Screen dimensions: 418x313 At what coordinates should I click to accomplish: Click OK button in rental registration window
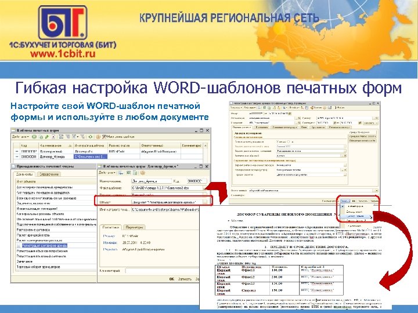point(354,201)
